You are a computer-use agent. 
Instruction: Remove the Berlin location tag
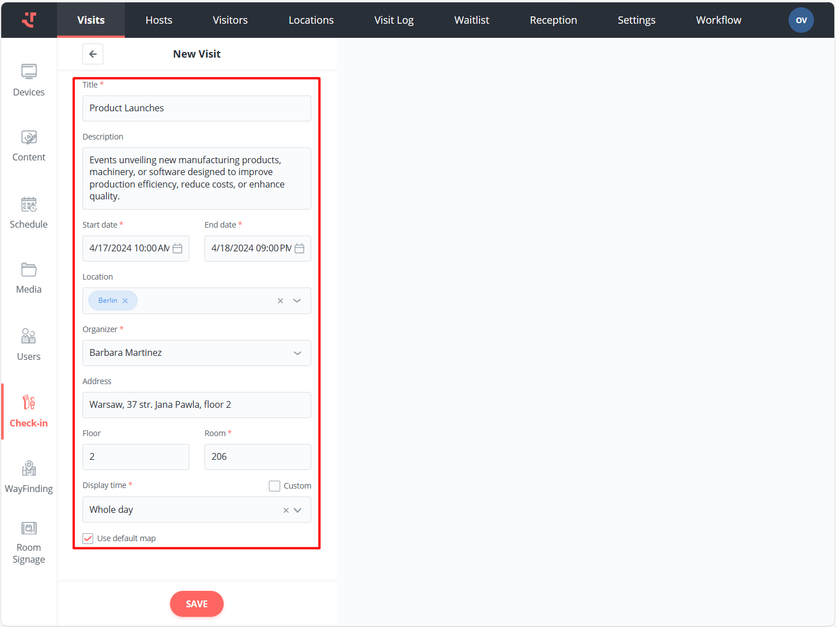coord(125,301)
